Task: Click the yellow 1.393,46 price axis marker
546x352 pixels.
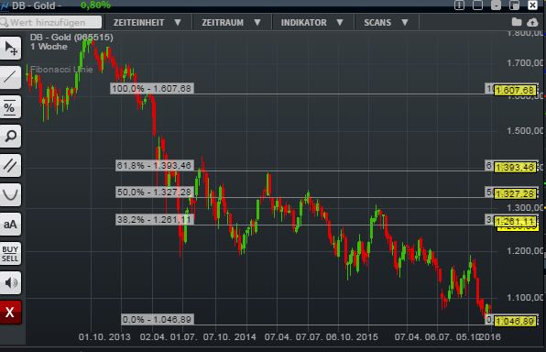Action: pyautogui.click(x=515, y=167)
